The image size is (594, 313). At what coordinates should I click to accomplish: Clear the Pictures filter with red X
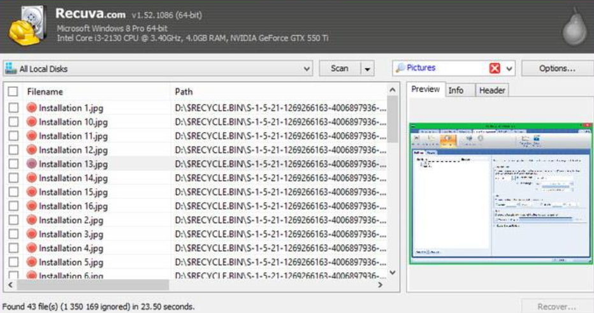coord(495,68)
